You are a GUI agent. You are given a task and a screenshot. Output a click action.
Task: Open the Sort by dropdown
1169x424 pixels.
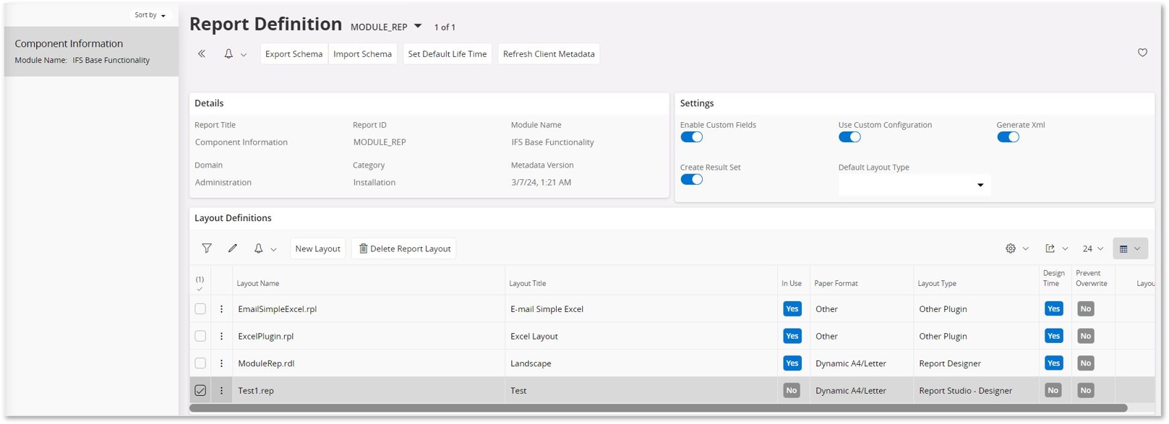click(150, 15)
